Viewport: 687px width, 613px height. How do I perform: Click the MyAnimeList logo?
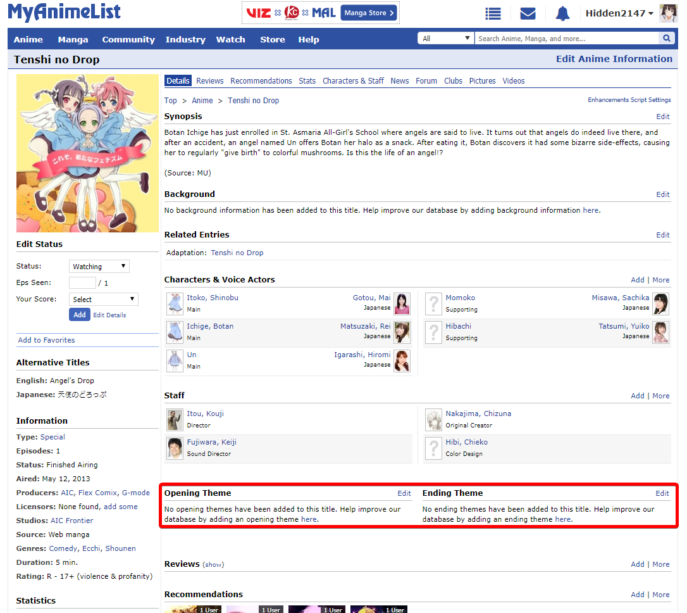(64, 12)
